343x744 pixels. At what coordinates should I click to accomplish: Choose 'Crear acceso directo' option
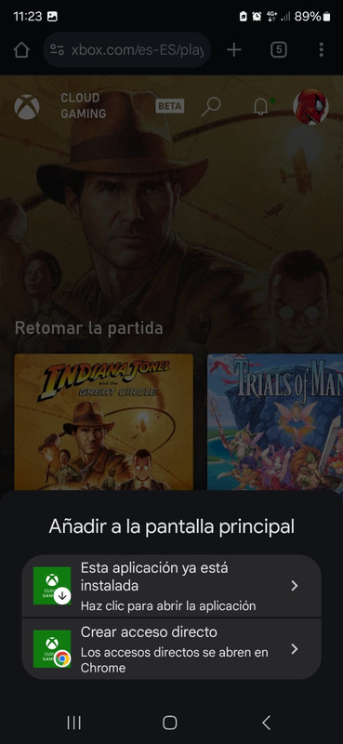click(x=171, y=649)
